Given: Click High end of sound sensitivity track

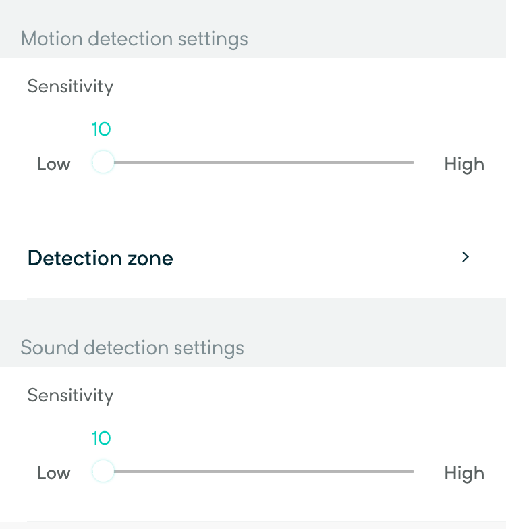Looking at the screenshot, I should (x=410, y=472).
